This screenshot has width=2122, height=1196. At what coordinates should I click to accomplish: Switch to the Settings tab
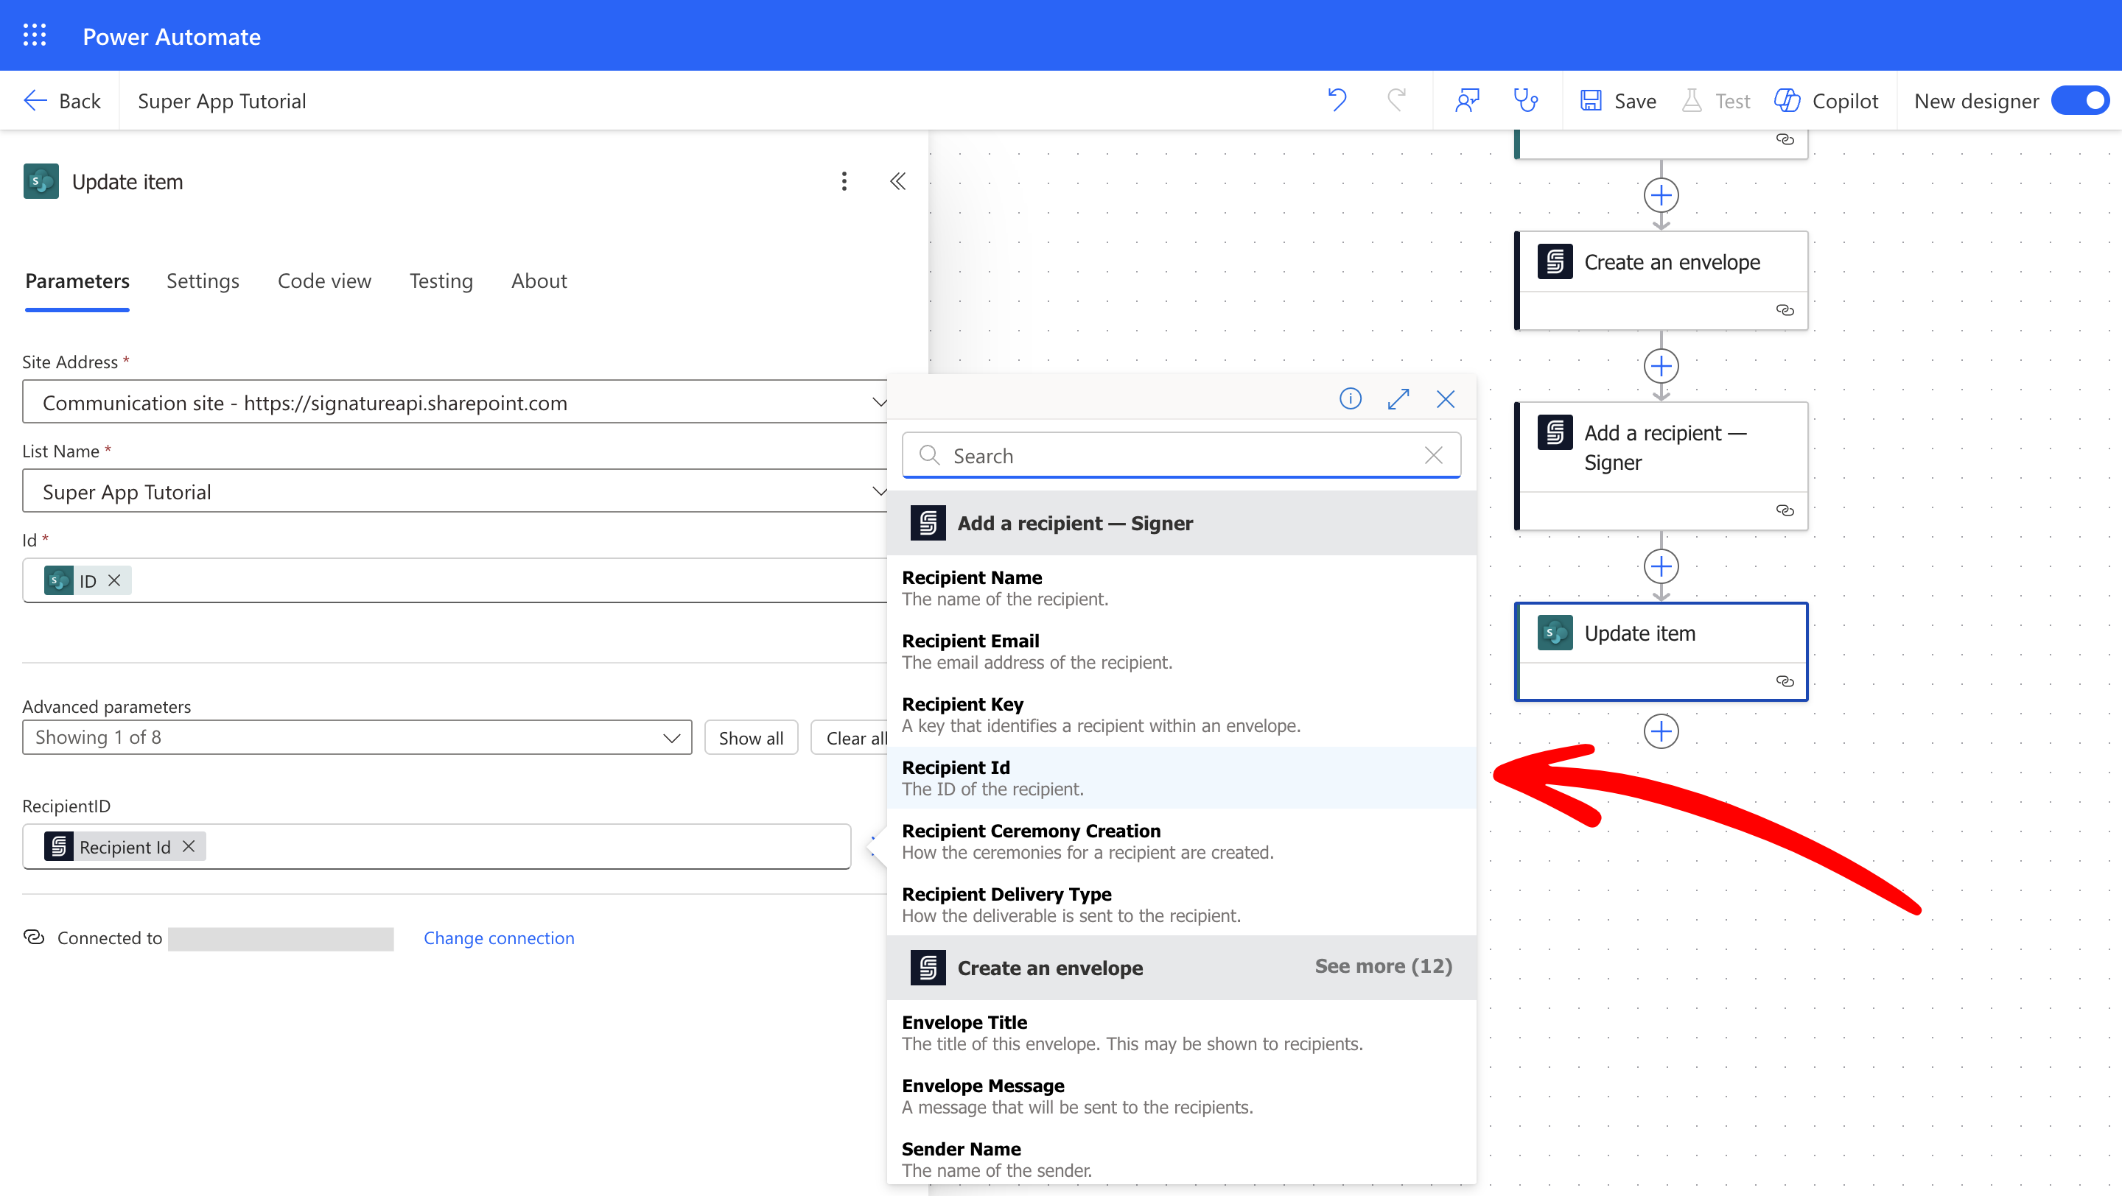click(x=203, y=281)
